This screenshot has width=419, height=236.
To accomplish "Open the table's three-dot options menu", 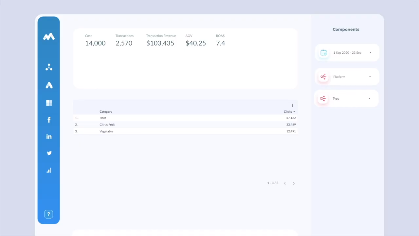I will point(292,105).
